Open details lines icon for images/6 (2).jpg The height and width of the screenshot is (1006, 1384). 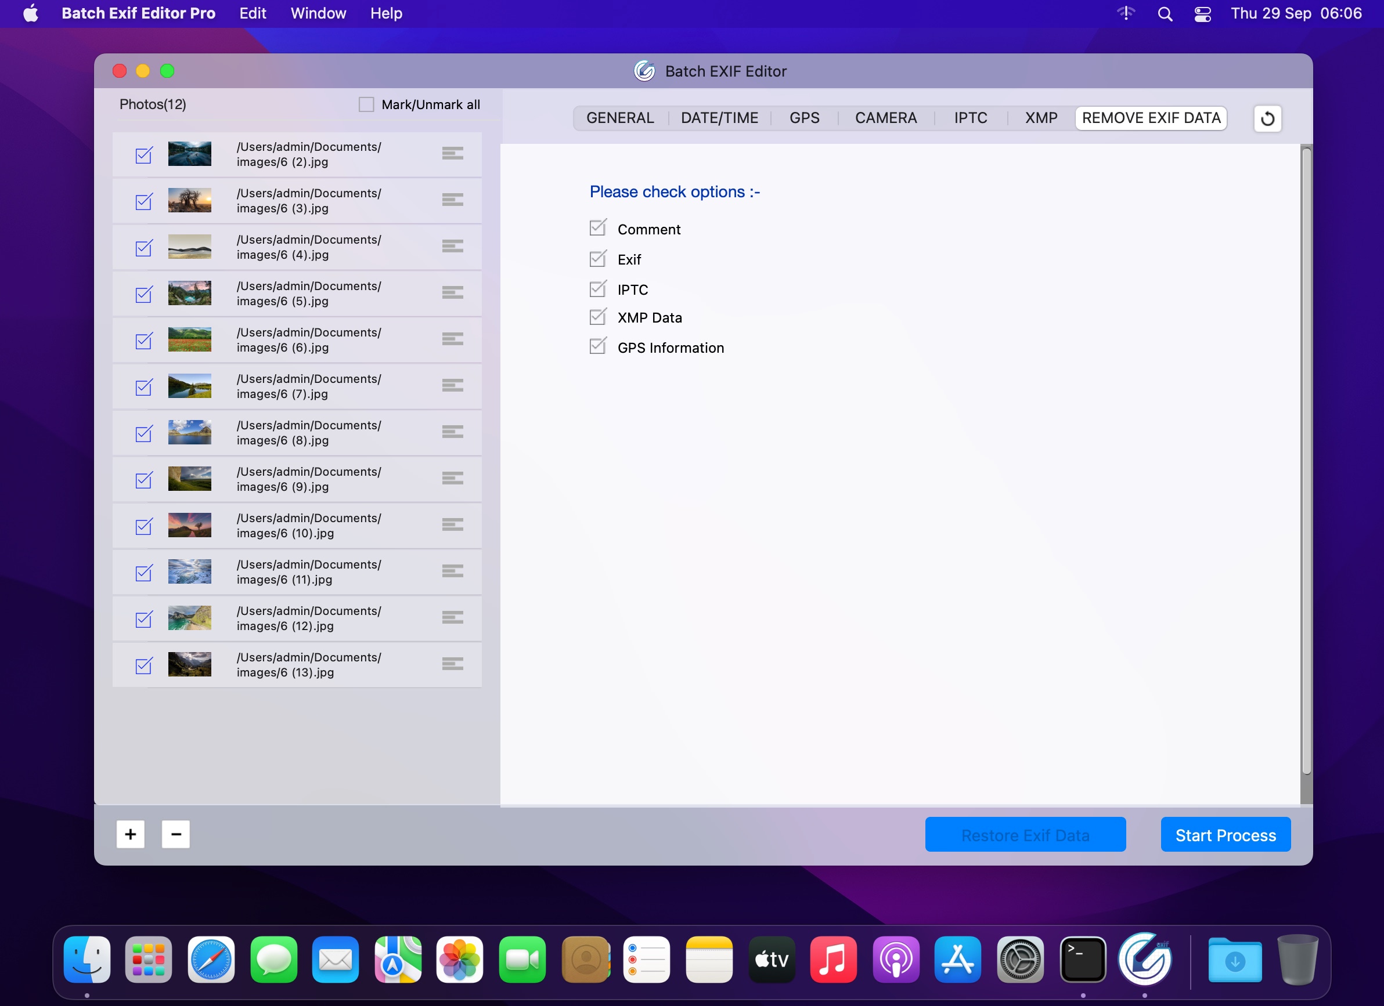pyautogui.click(x=452, y=154)
